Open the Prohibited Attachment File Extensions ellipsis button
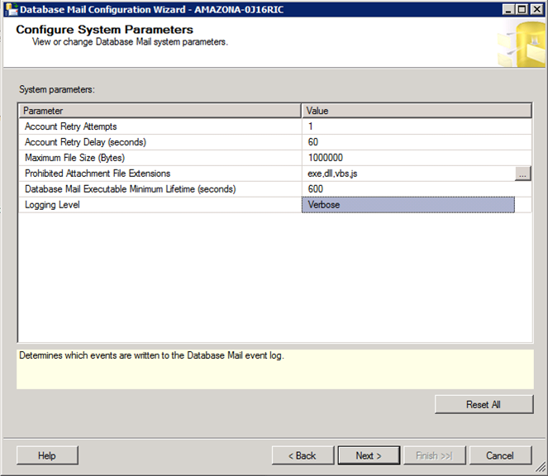Viewport: 548px width, 476px height. click(x=523, y=174)
